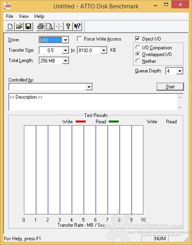Screen dimensions: 192x245
Task: Click the Description scrollbar down arrow
Action: pyautogui.click(x=180, y=107)
